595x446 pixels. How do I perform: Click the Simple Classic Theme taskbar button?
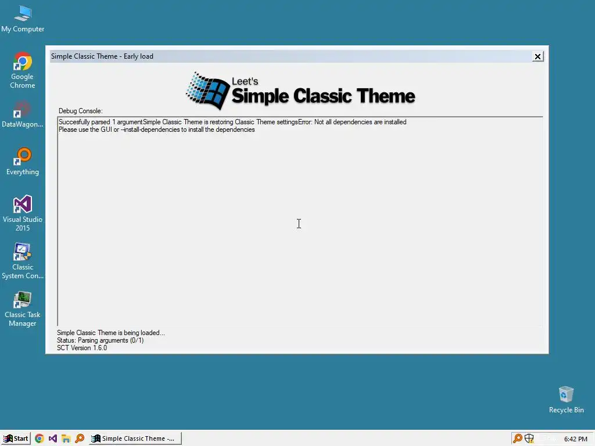point(135,438)
